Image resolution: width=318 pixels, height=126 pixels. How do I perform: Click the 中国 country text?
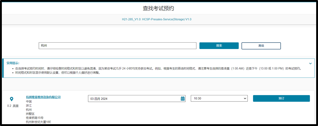pyautogui.click(x=29, y=101)
